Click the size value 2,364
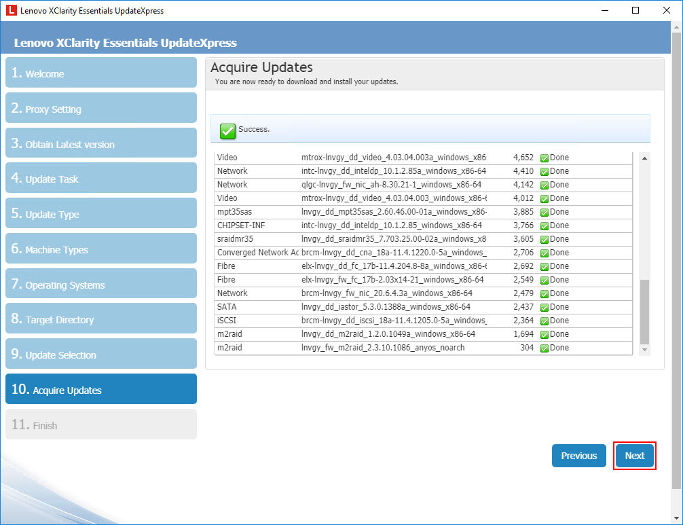Screen dimensions: 683x525 pyautogui.click(x=523, y=320)
